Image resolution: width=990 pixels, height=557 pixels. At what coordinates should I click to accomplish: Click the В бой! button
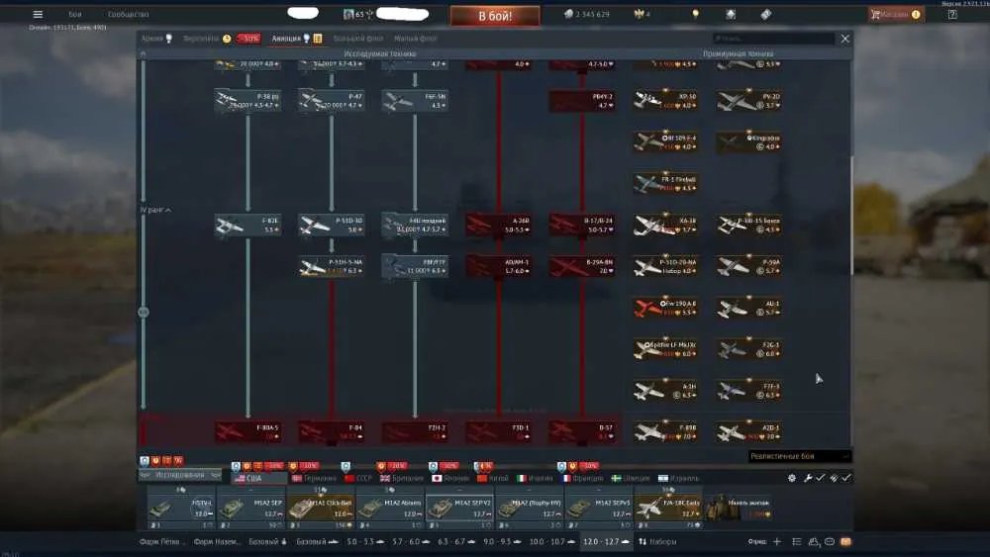pos(495,16)
